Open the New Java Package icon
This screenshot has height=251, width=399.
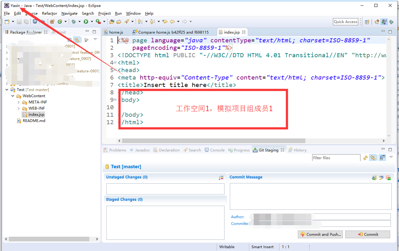[52, 22]
